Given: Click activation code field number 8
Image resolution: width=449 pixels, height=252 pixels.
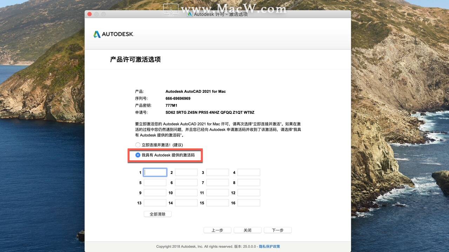Looking at the screenshot, I should (249, 182).
